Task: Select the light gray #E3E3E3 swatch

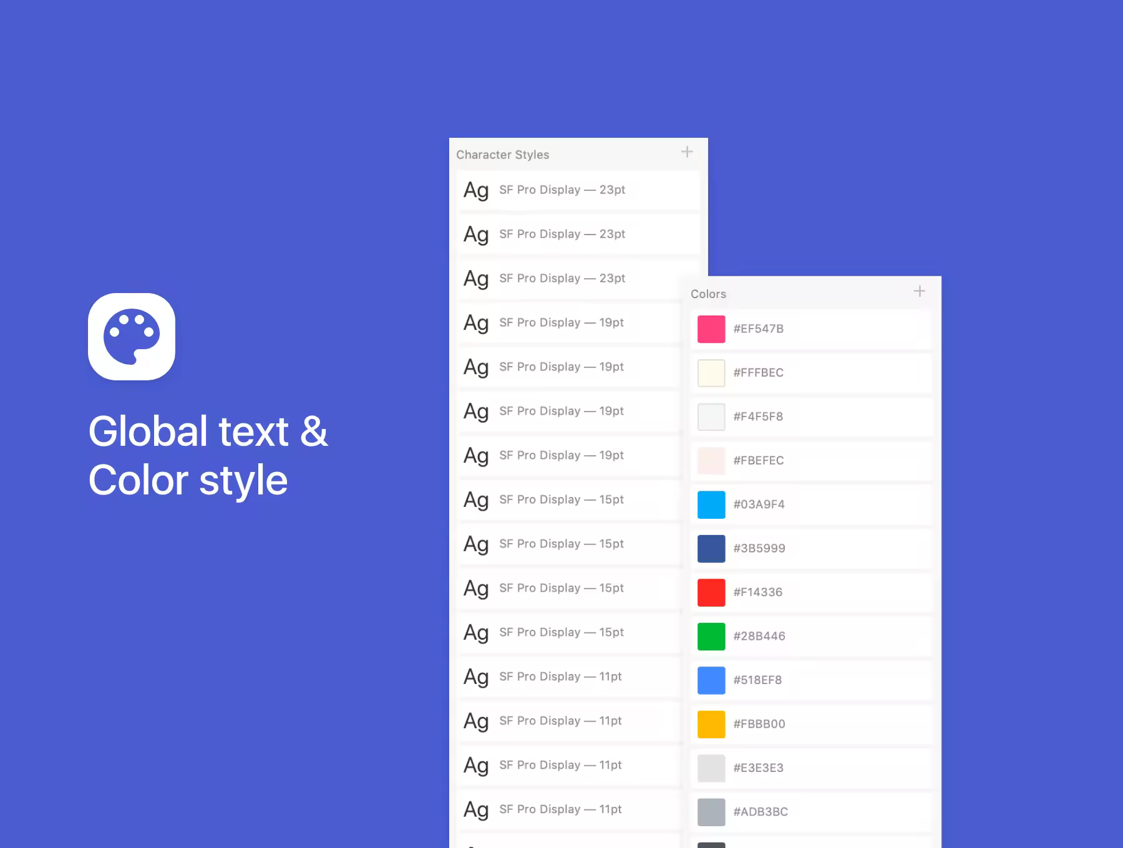Action: click(x=711, y=768)
